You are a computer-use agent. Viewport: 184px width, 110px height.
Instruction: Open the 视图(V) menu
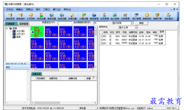[x=29, y=9]
